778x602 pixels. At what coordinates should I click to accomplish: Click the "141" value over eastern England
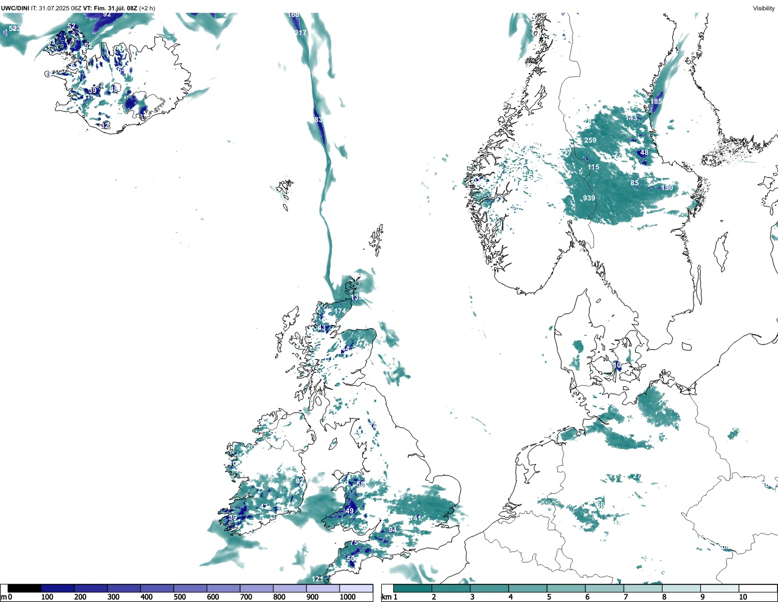(x=416, y=518)
